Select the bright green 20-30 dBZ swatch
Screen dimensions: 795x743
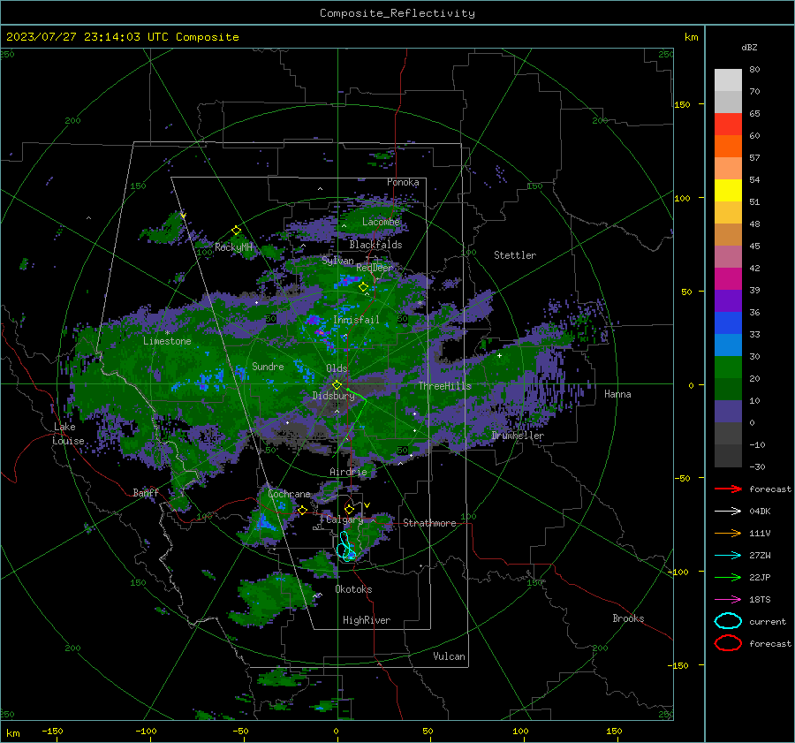click(728, 367)
